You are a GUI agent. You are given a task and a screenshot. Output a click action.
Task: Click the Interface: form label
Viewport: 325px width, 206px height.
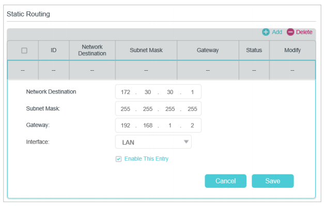pyautogui.click(x=38, y=142)
